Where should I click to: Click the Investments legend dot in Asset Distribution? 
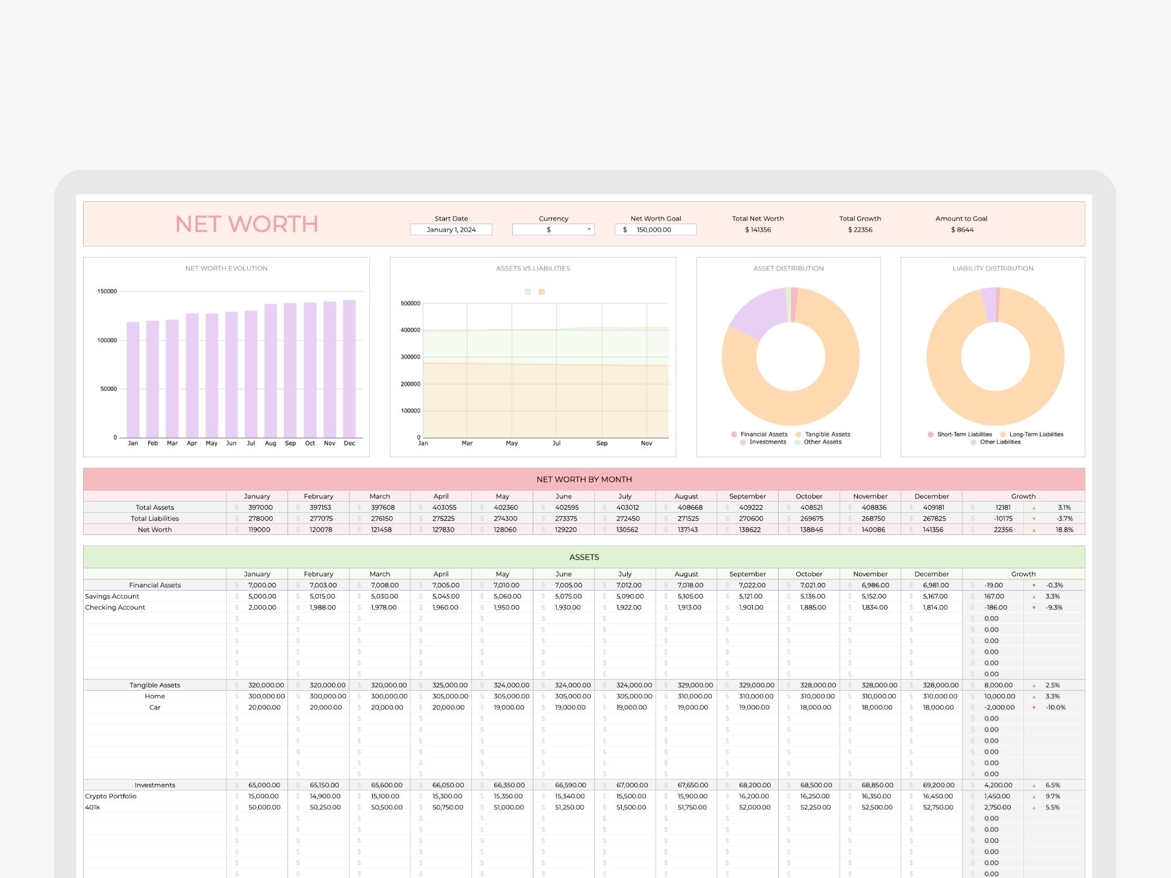[x=742, y=442]
